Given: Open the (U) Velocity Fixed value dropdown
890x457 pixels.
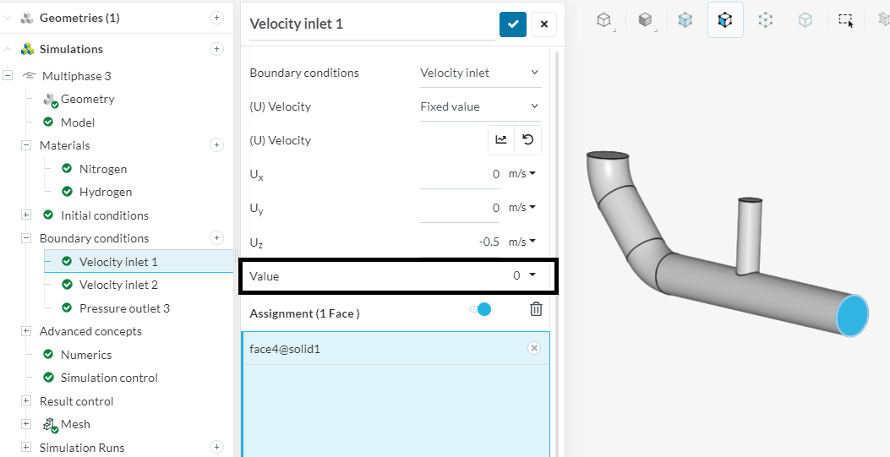Looking at the screenshot, I should pos(480,106).
